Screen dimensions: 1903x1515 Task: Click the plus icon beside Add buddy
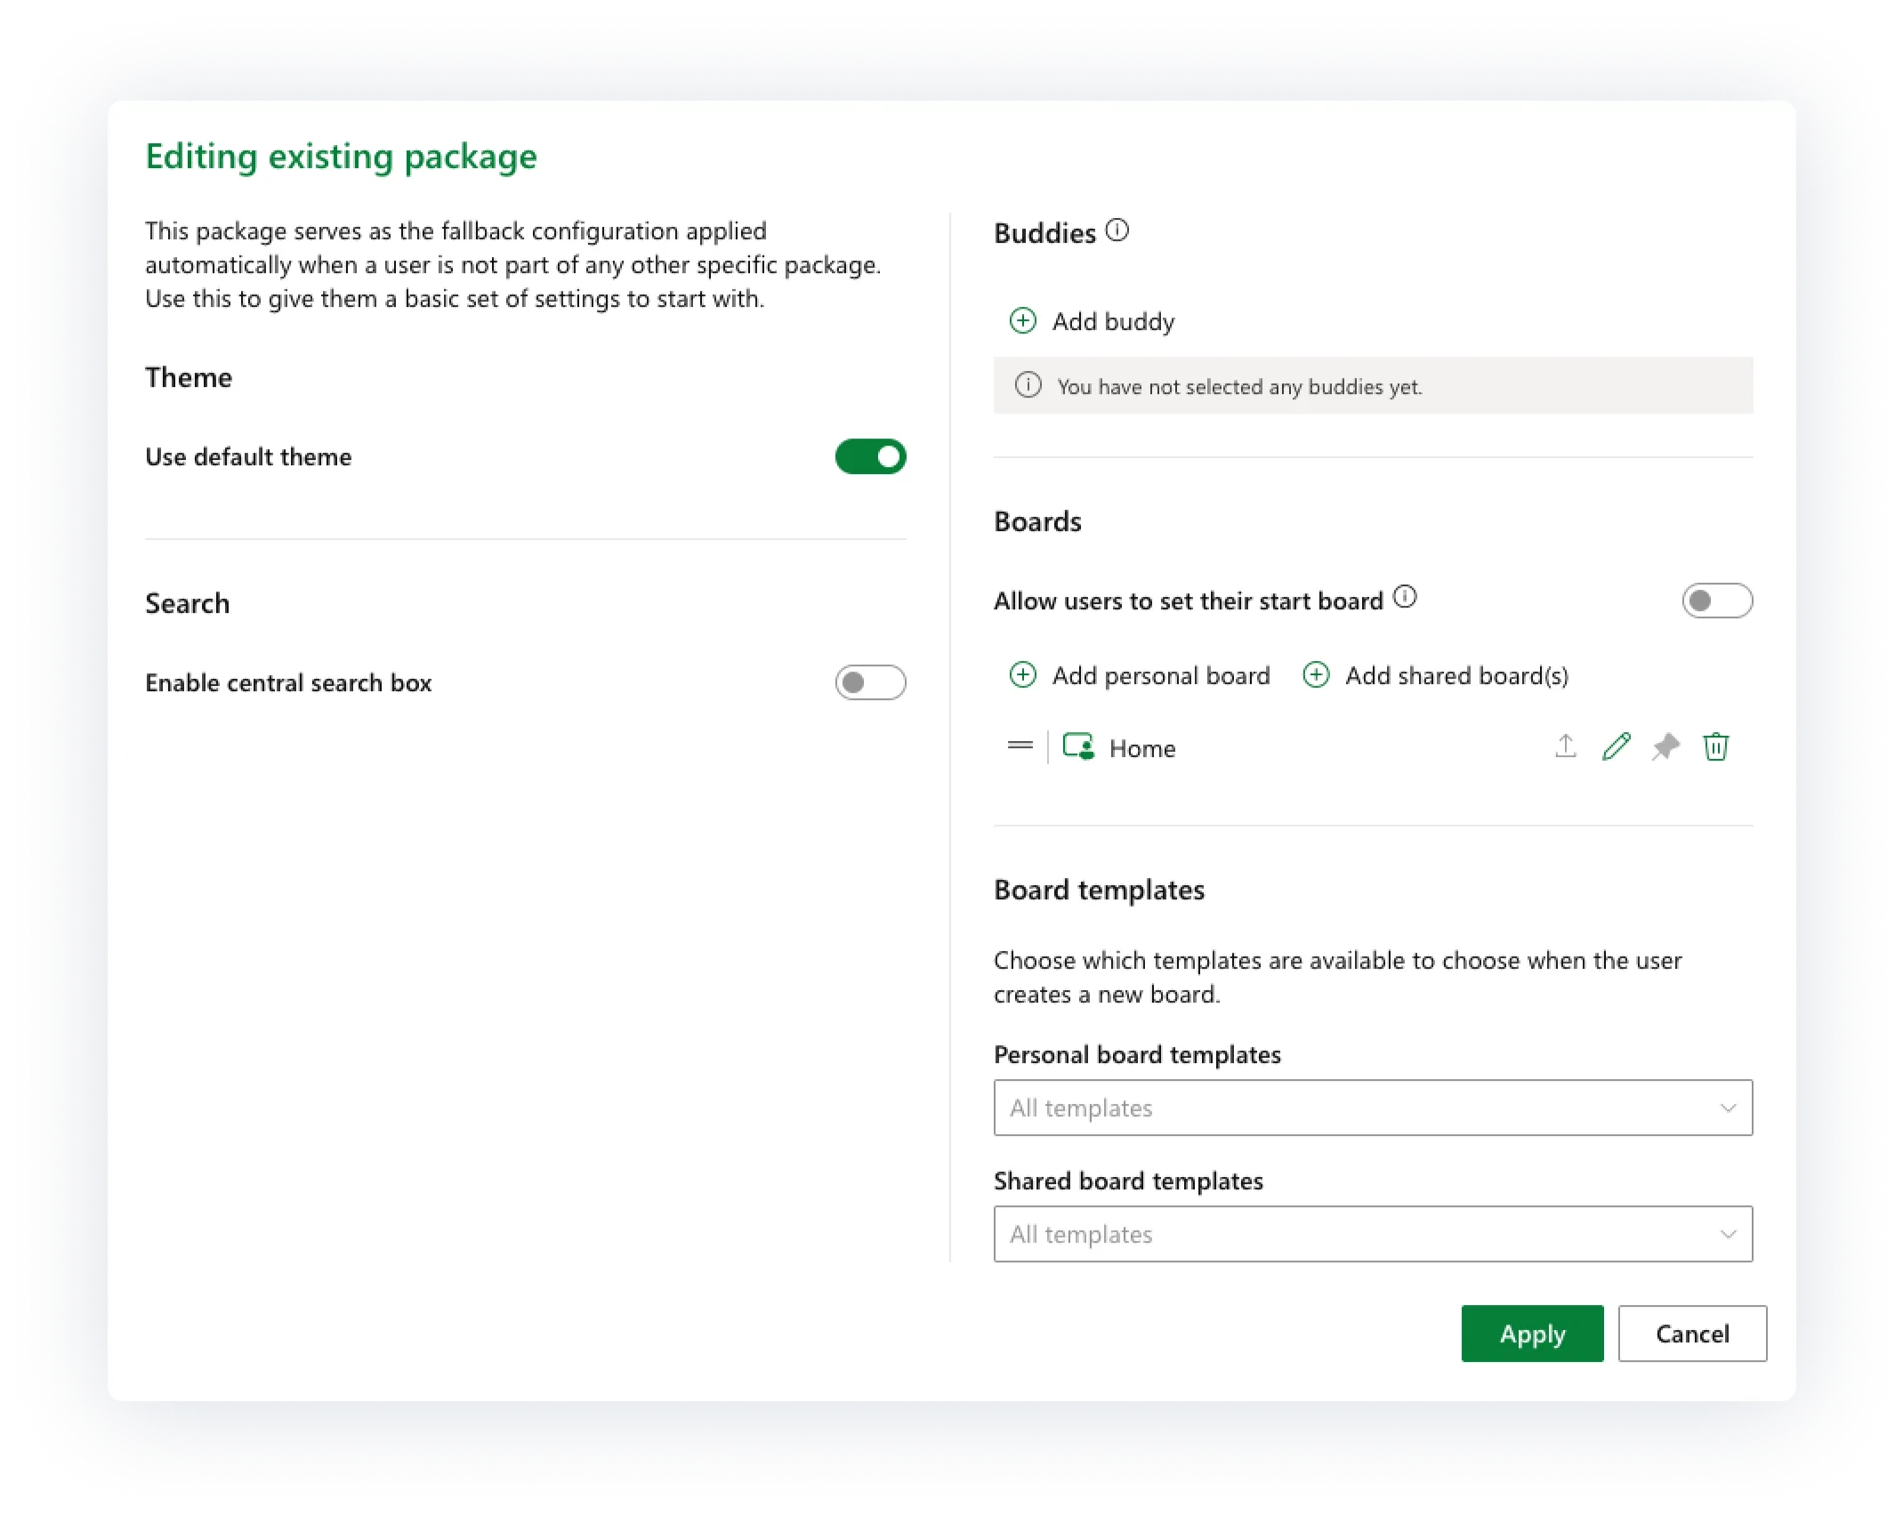[x=1022, y=321]
